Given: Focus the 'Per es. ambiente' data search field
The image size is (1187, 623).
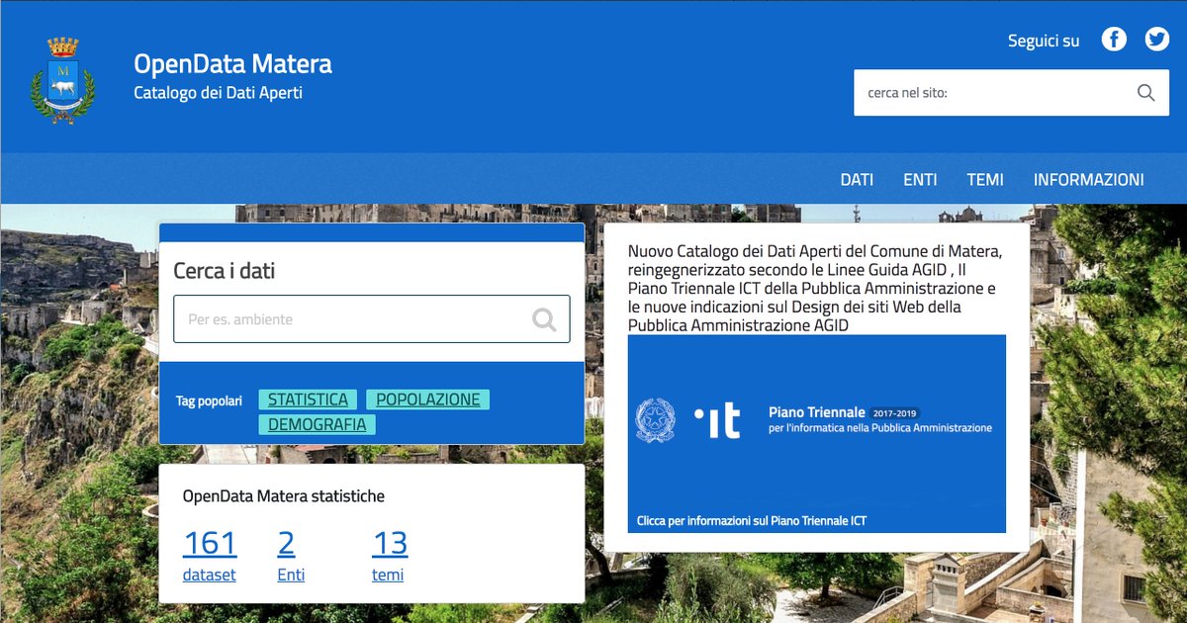Looking at the screenshot, I should (x=372, y=319).
